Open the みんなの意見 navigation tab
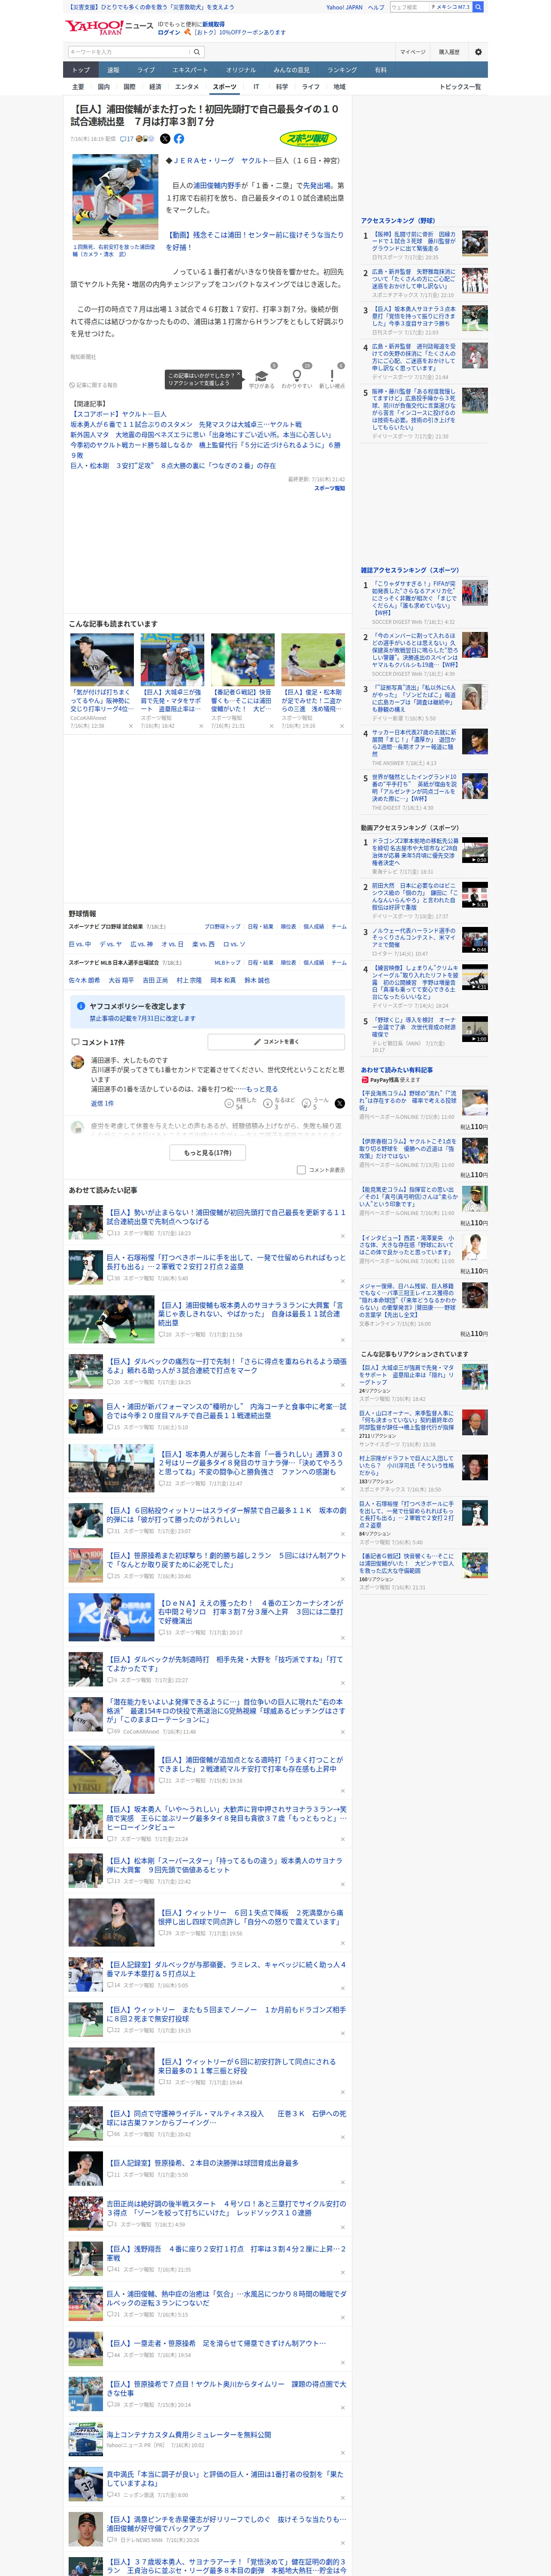Screen dimensions: 551x2576 tap(291, 70)
